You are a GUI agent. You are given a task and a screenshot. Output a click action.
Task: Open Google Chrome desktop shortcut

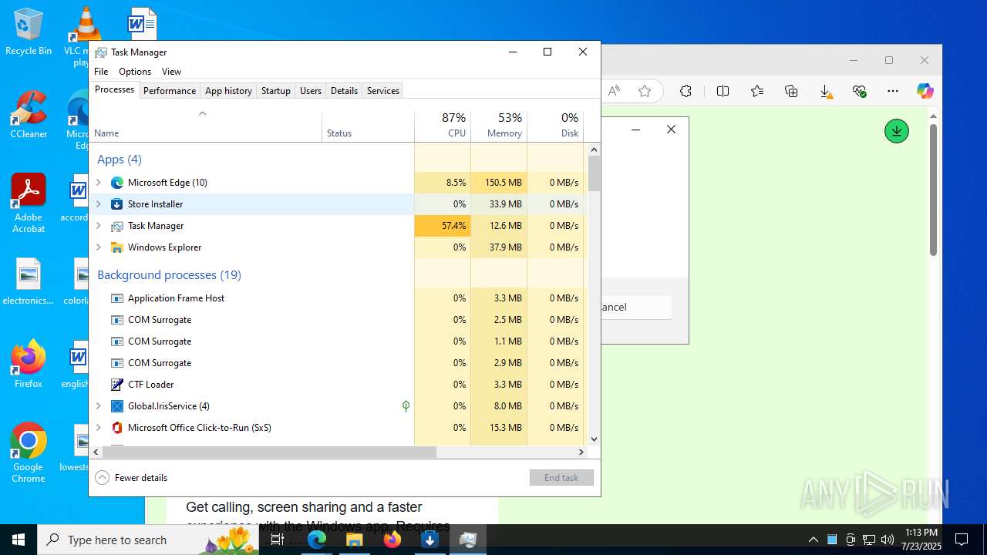pyautogui.click(x=29, y=453)
